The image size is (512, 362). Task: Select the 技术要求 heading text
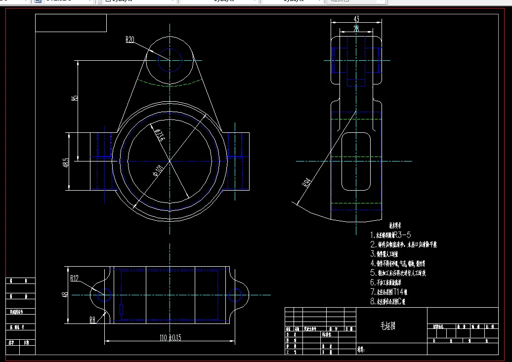pyautogui.click(x=395, y=225)
